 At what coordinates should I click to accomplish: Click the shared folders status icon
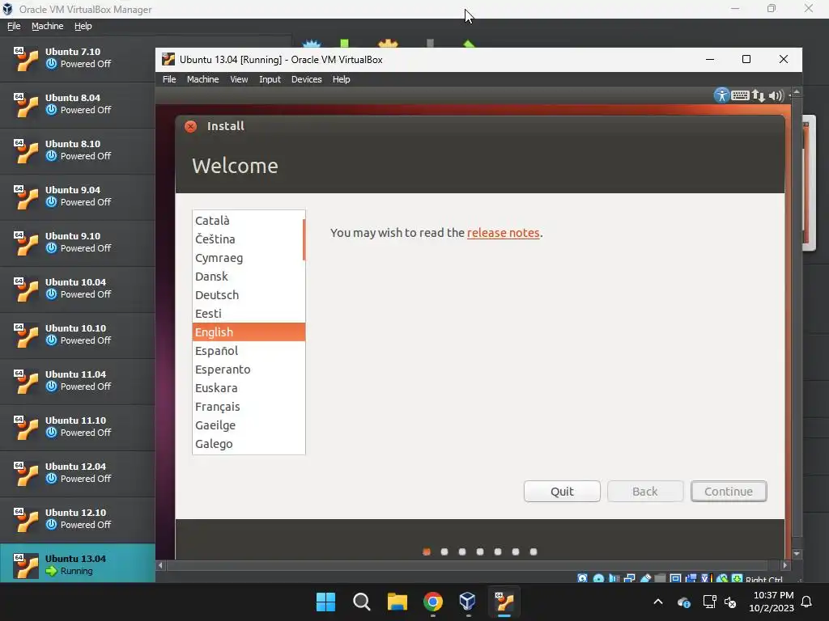(660, 578)
